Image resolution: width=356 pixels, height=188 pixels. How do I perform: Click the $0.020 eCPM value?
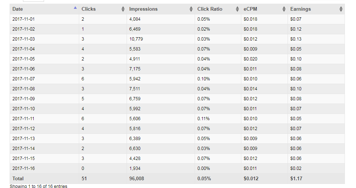point(250,59)
